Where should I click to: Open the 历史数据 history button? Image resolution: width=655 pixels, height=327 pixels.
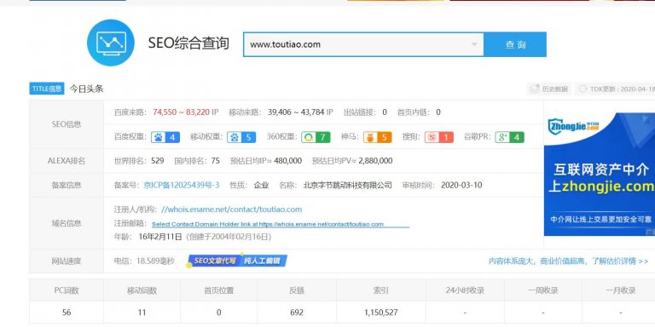[x=550, y=89]
